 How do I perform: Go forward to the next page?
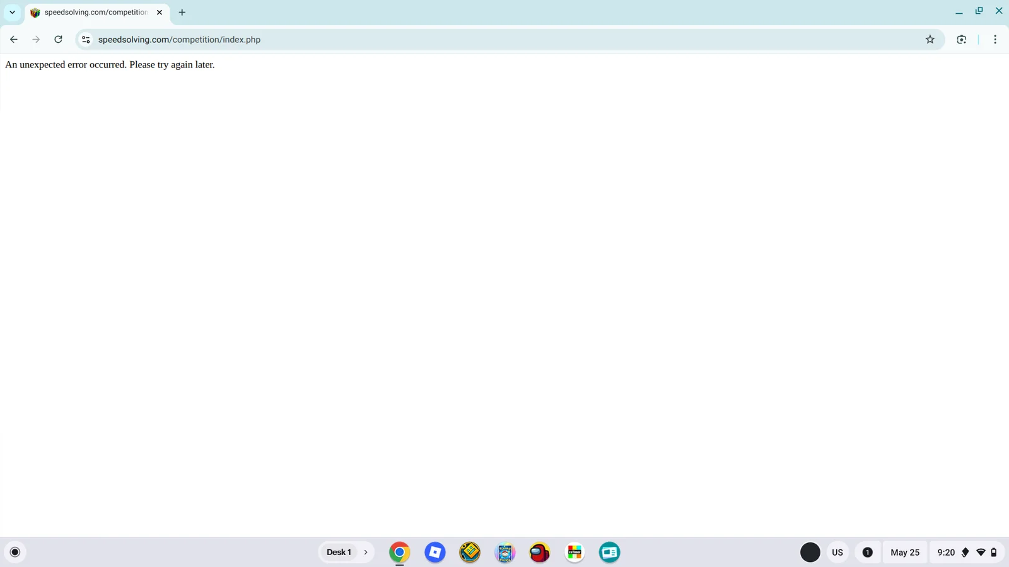[36, 39]
